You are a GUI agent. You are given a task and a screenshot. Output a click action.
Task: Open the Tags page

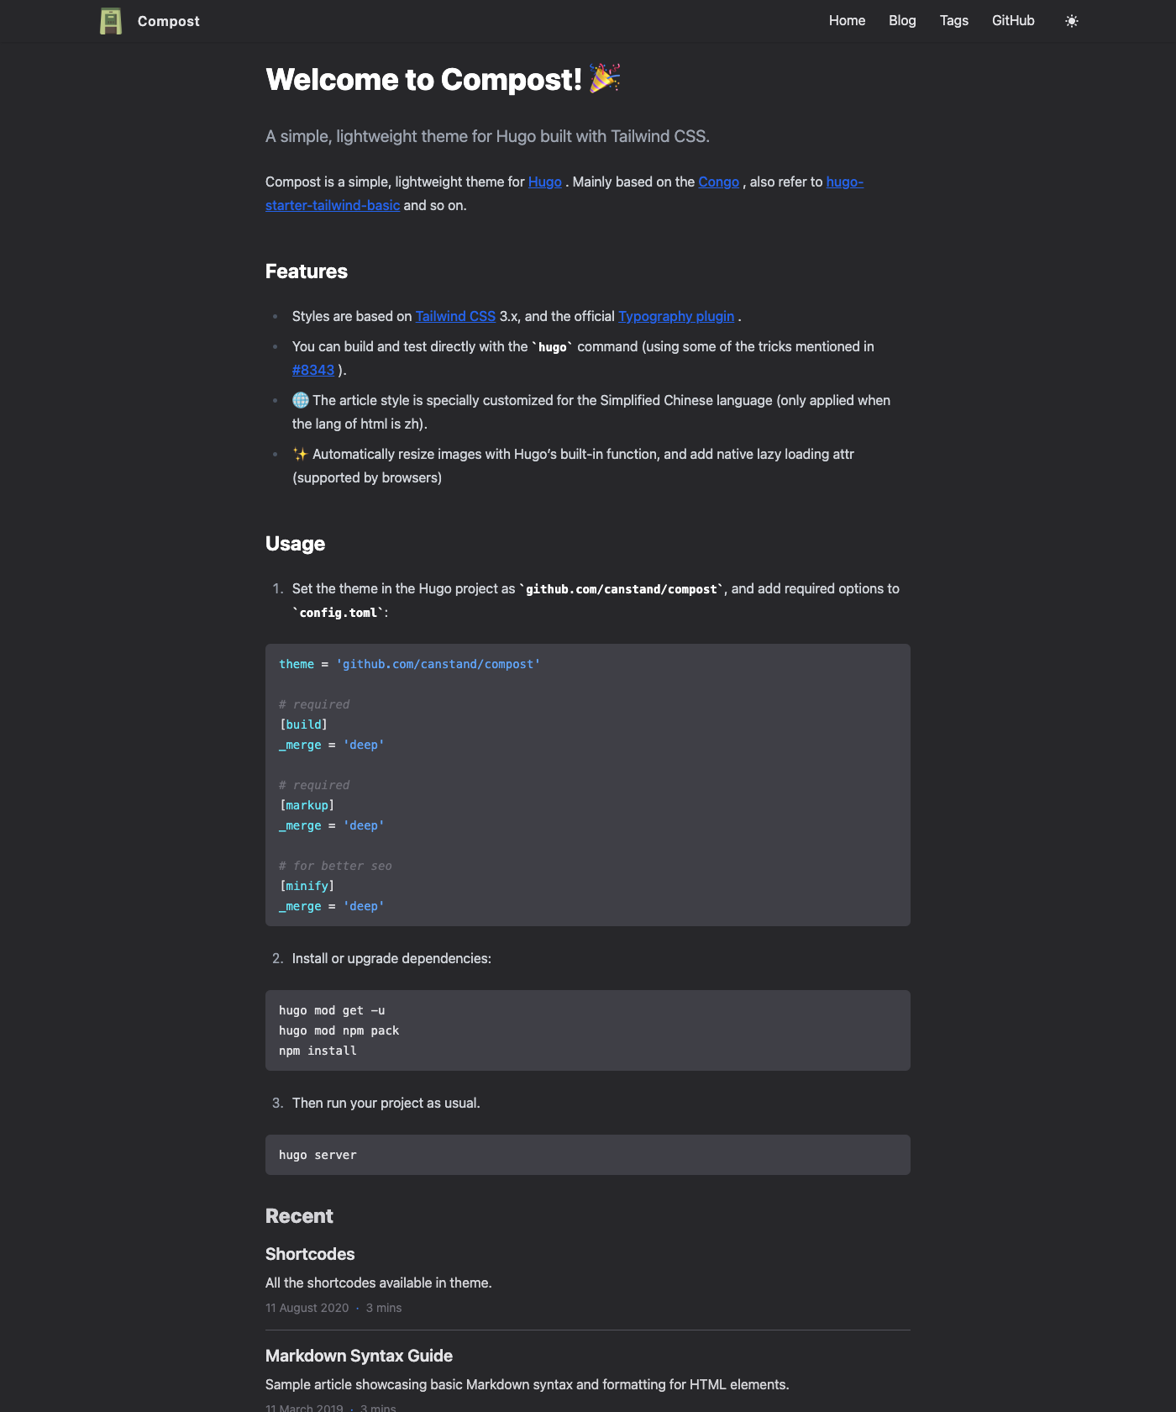tap(953, 20)
